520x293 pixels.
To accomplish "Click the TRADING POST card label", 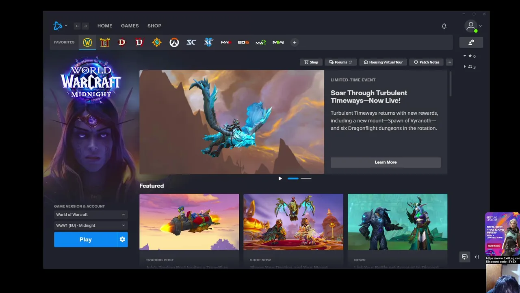I will 160,260.
